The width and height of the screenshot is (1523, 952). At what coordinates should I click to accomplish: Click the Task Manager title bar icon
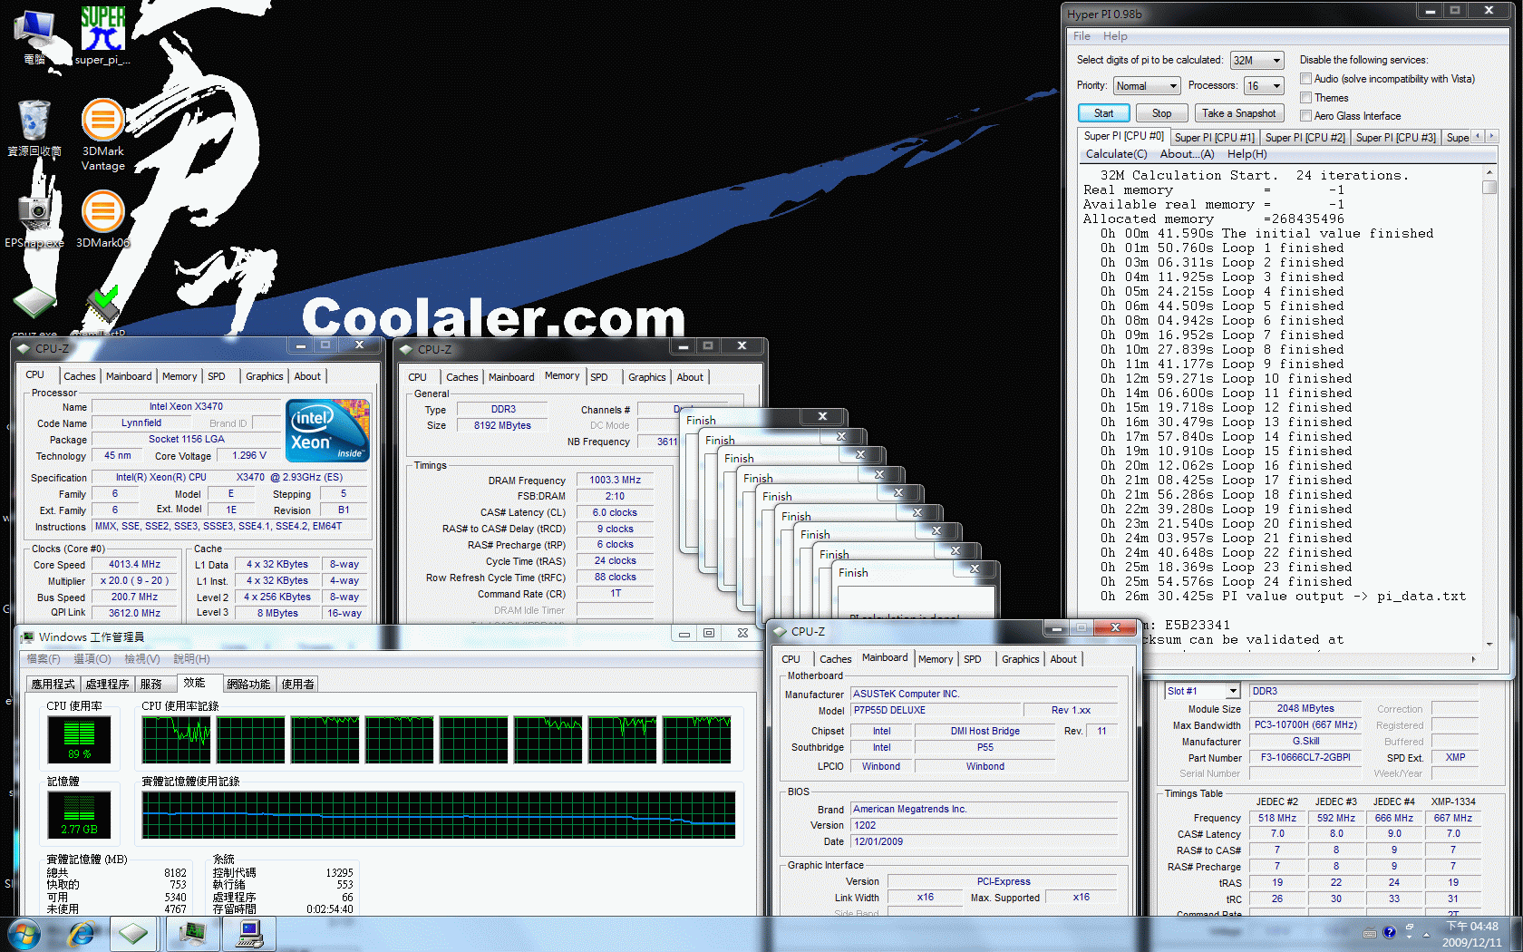[27, 636]
